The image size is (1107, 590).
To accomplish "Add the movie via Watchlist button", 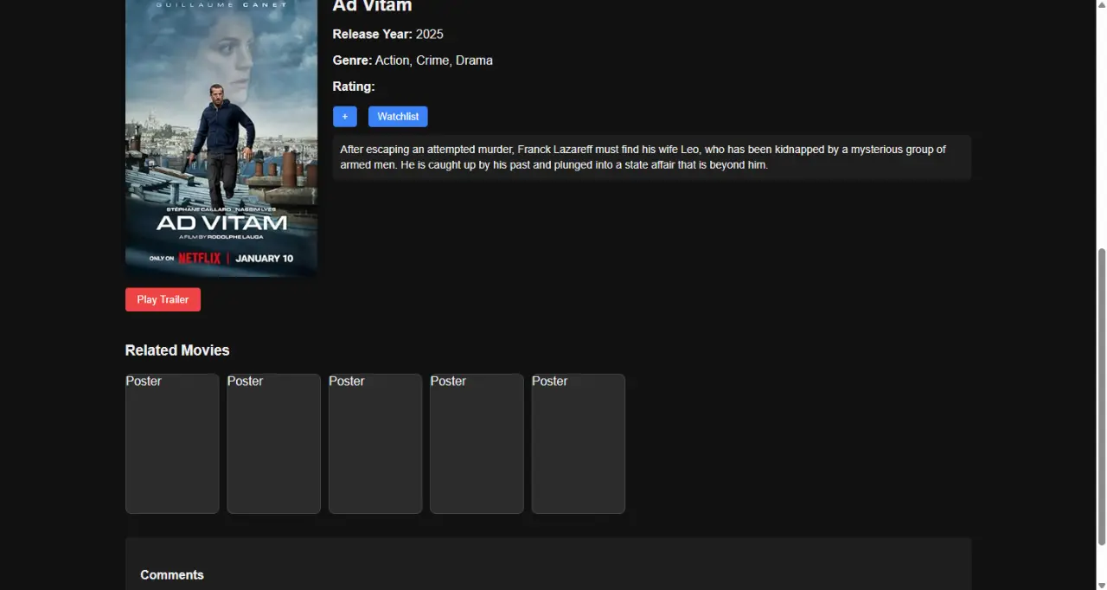I will pyautogui.click(x=398, y=117).
